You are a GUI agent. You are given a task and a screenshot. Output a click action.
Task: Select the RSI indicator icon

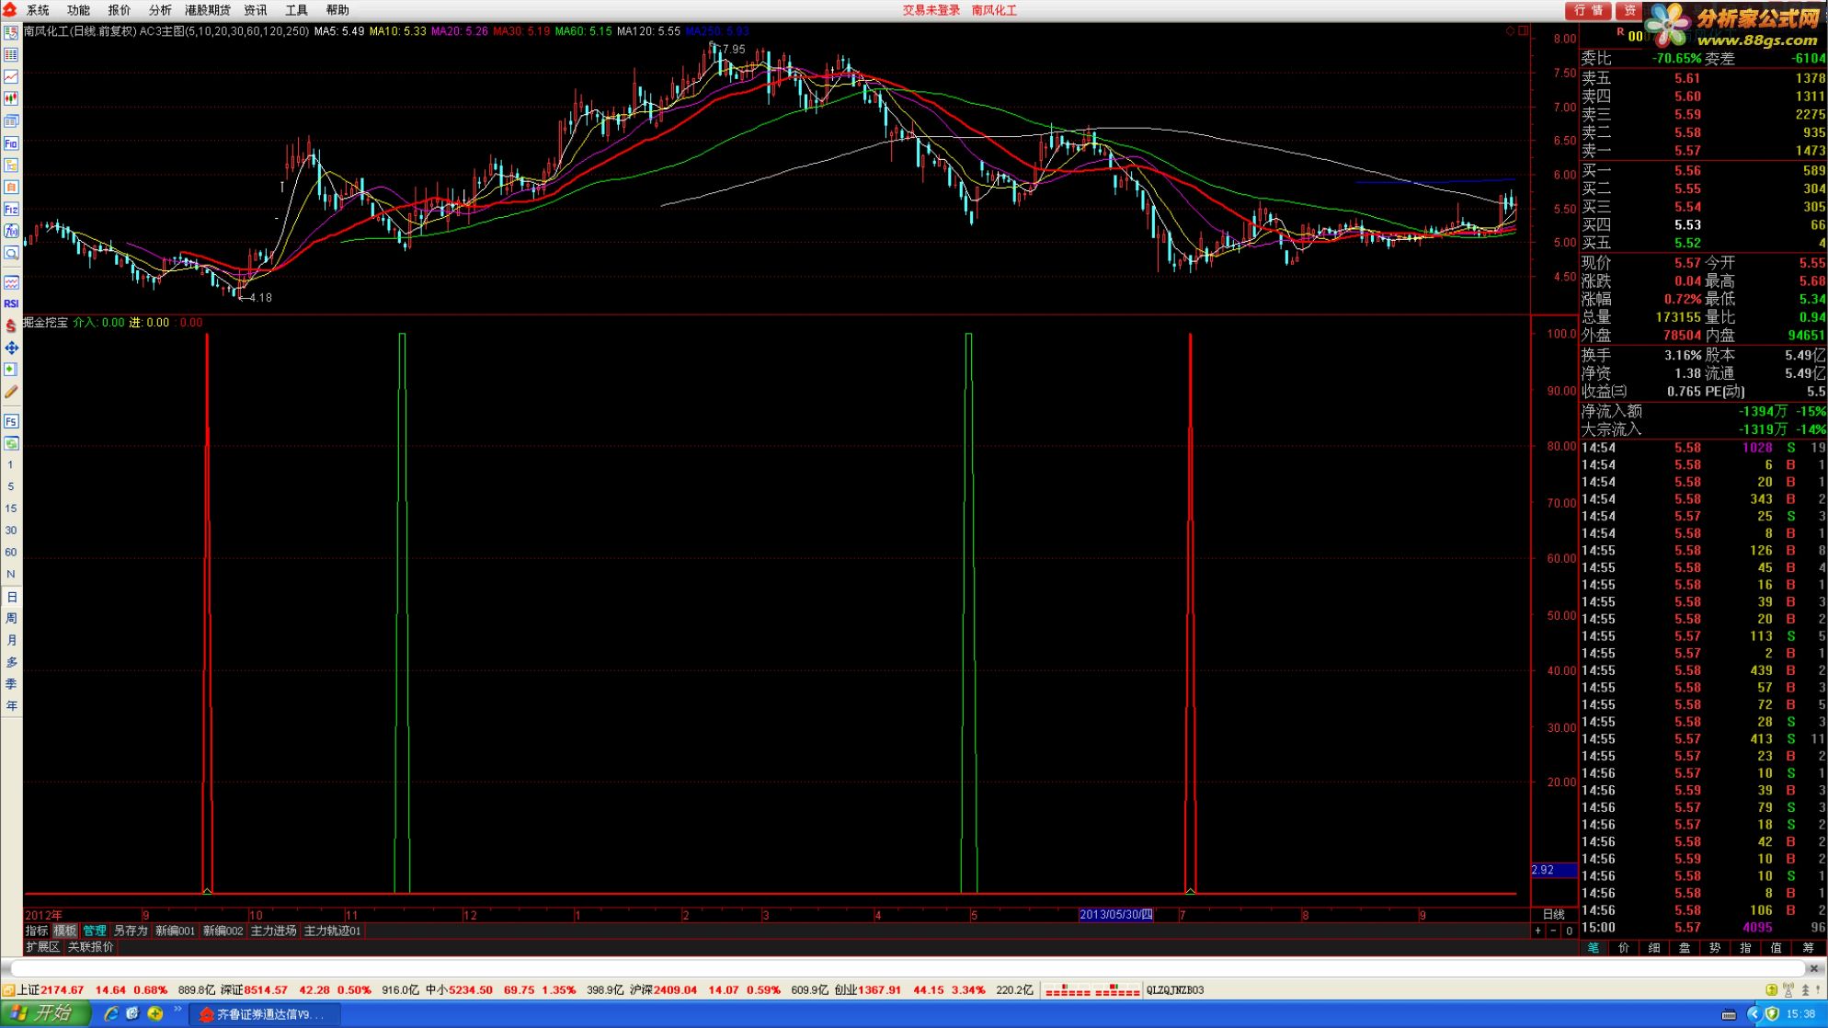click(11, 304)
